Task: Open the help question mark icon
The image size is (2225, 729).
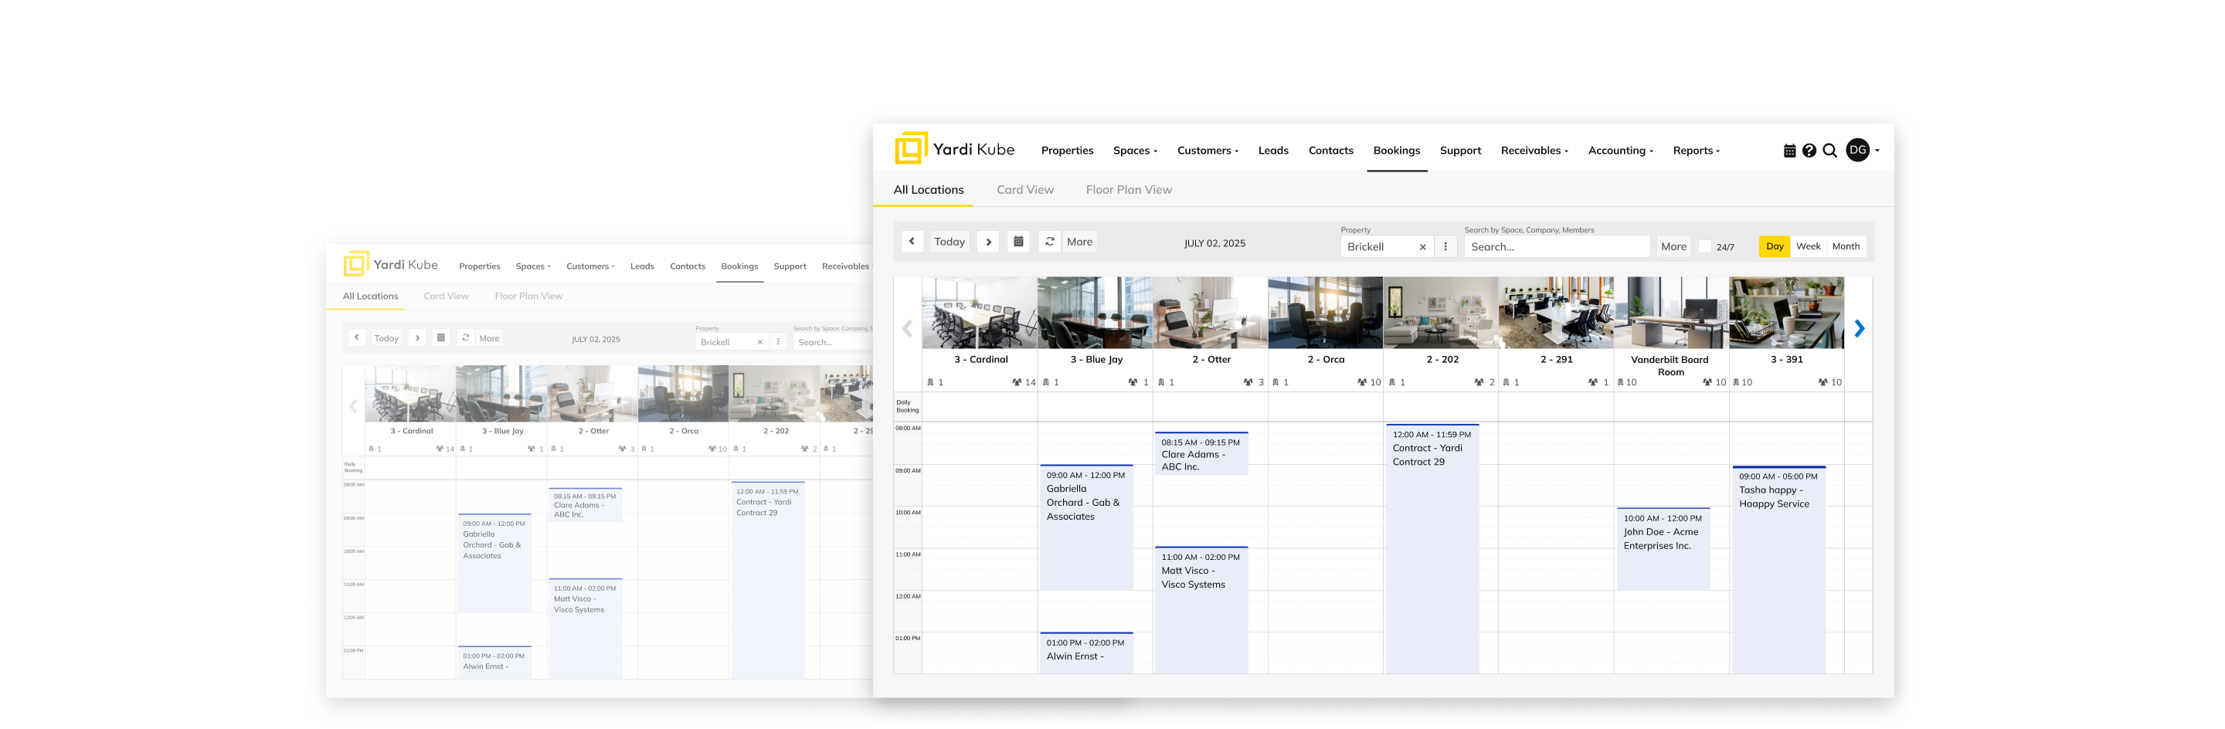Action: click(1809, 151)
